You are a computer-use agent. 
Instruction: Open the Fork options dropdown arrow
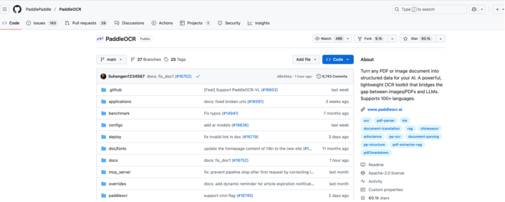392,39
